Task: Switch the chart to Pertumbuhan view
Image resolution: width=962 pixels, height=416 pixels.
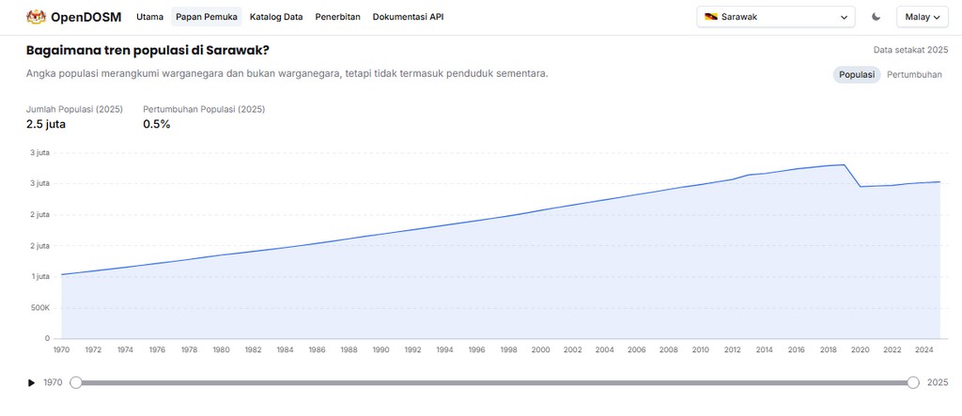Action: (x=914, y=75)
